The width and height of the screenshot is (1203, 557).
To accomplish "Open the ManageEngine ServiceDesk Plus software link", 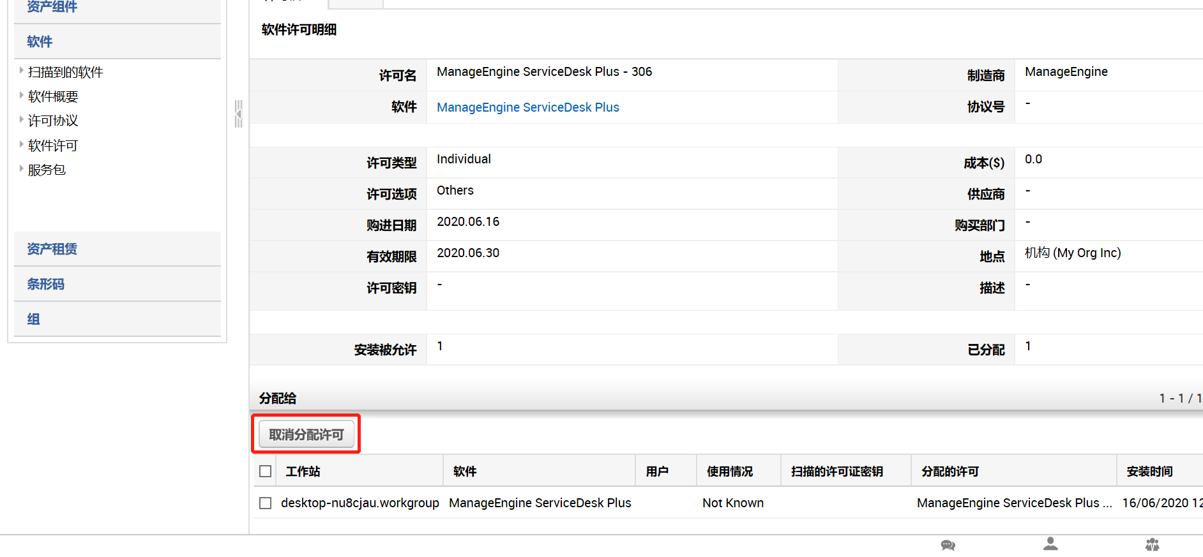I will point(528,107).
